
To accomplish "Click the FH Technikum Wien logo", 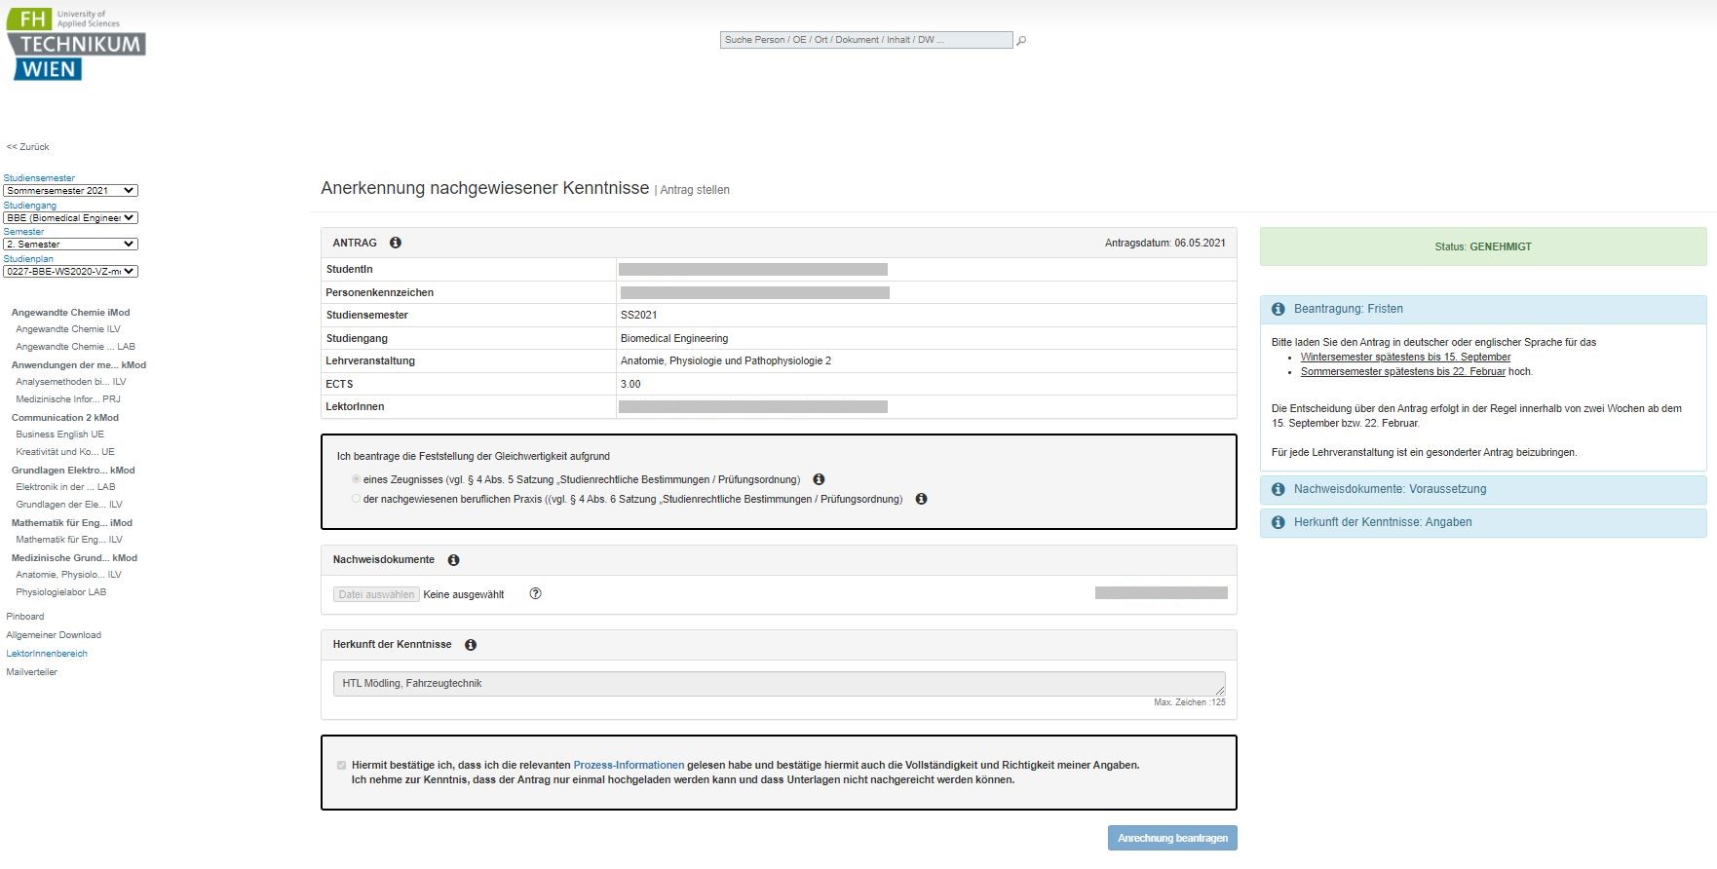I will click(76, 45).
